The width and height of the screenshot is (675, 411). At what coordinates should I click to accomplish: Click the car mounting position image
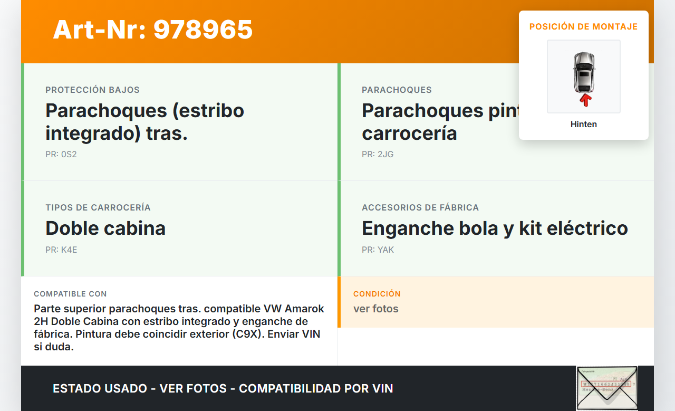584,77
